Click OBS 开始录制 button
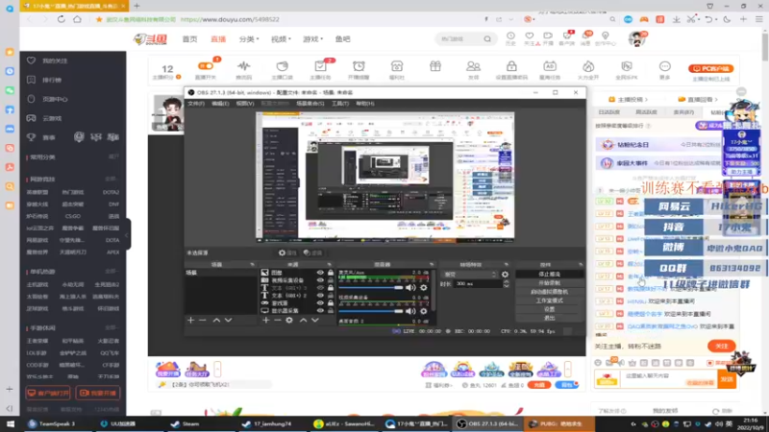This screenshot has width=769, height=432. 549,283
